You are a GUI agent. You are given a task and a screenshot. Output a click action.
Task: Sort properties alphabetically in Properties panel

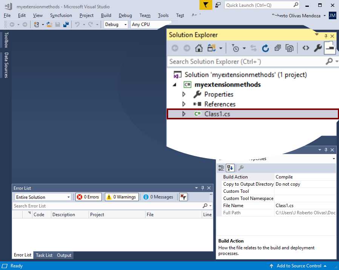click(230, 168)
